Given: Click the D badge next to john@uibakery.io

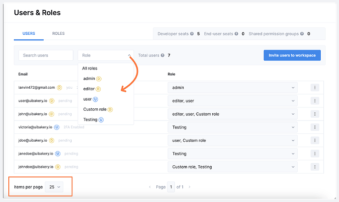Looking at the screenshot, I should point(52,114).
